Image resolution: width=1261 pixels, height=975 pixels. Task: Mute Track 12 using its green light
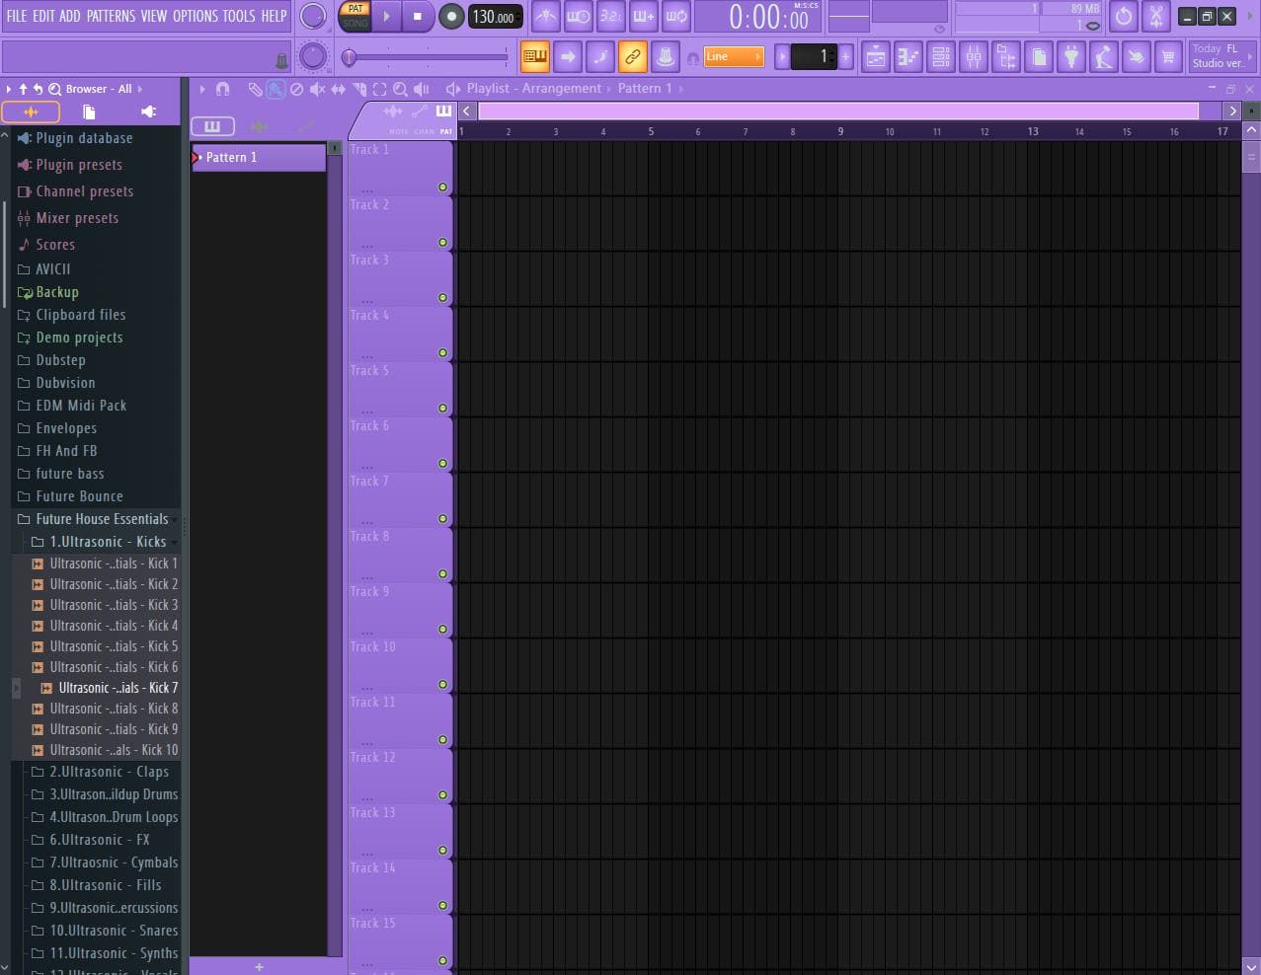click(x=442, y=795)
